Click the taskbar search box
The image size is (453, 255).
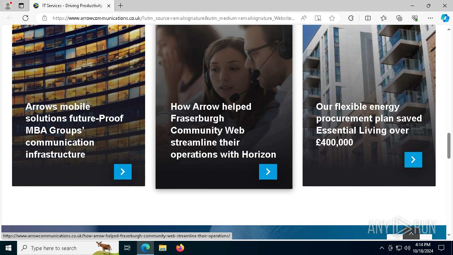(x=68, y=248)
